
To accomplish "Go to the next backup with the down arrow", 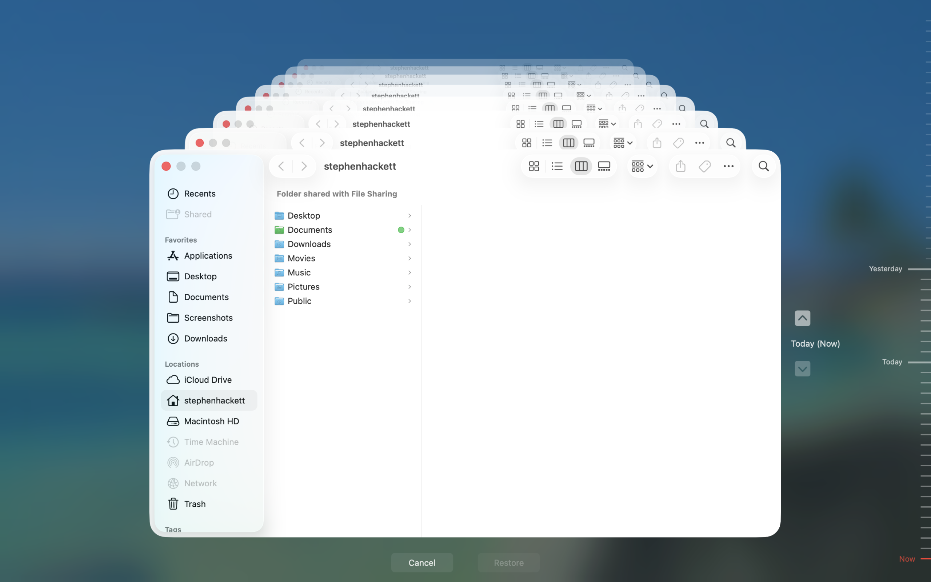I will pos(803,369).
